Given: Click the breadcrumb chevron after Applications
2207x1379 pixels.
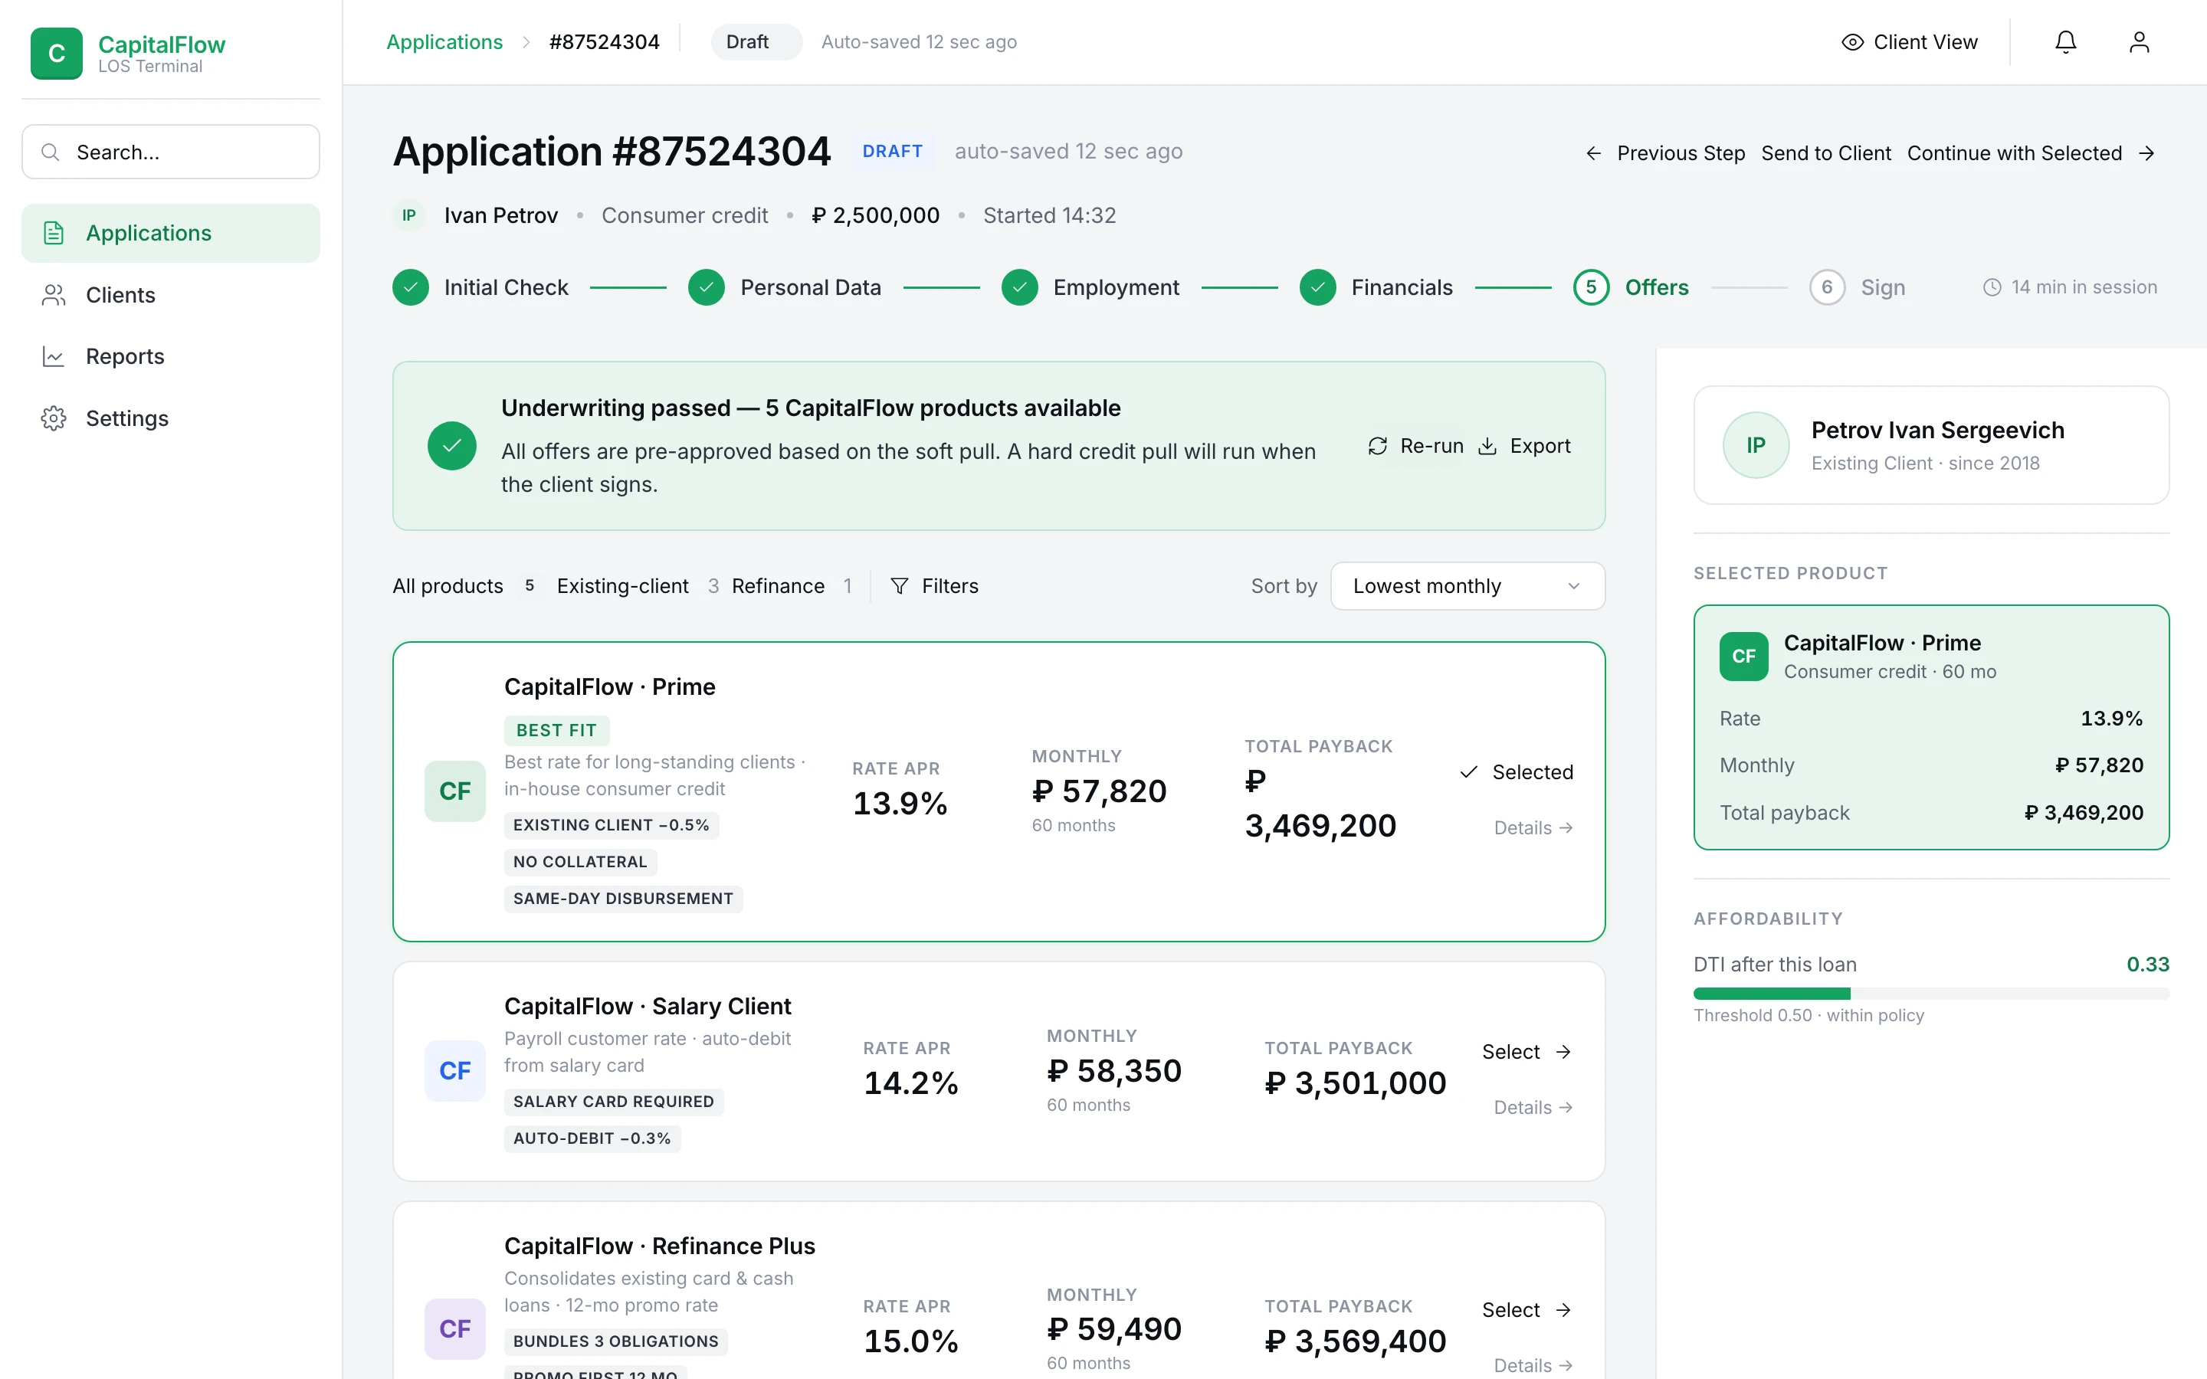Looking at the screenshot, I should [526, 42].
